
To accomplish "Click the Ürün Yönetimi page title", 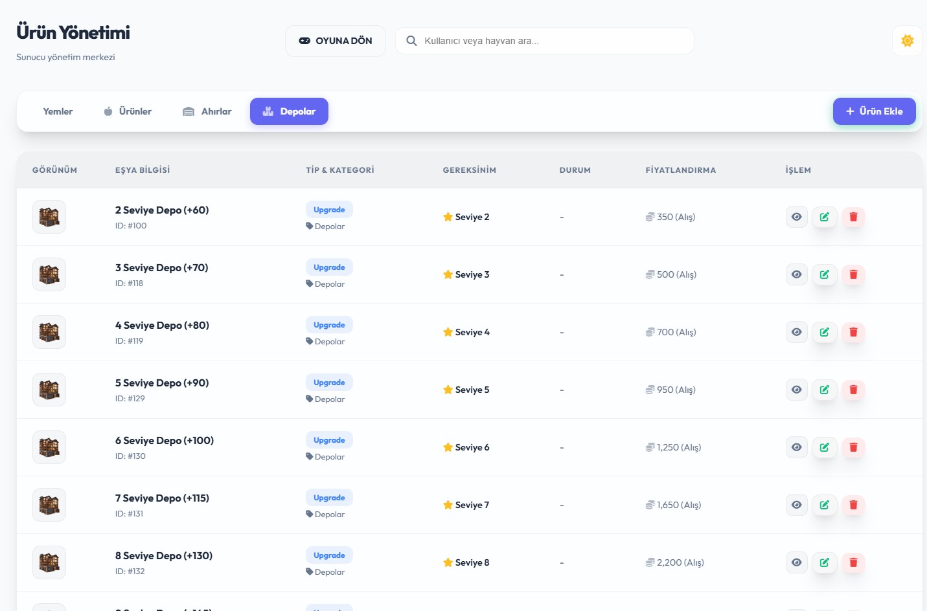I will tap(73, 32).
